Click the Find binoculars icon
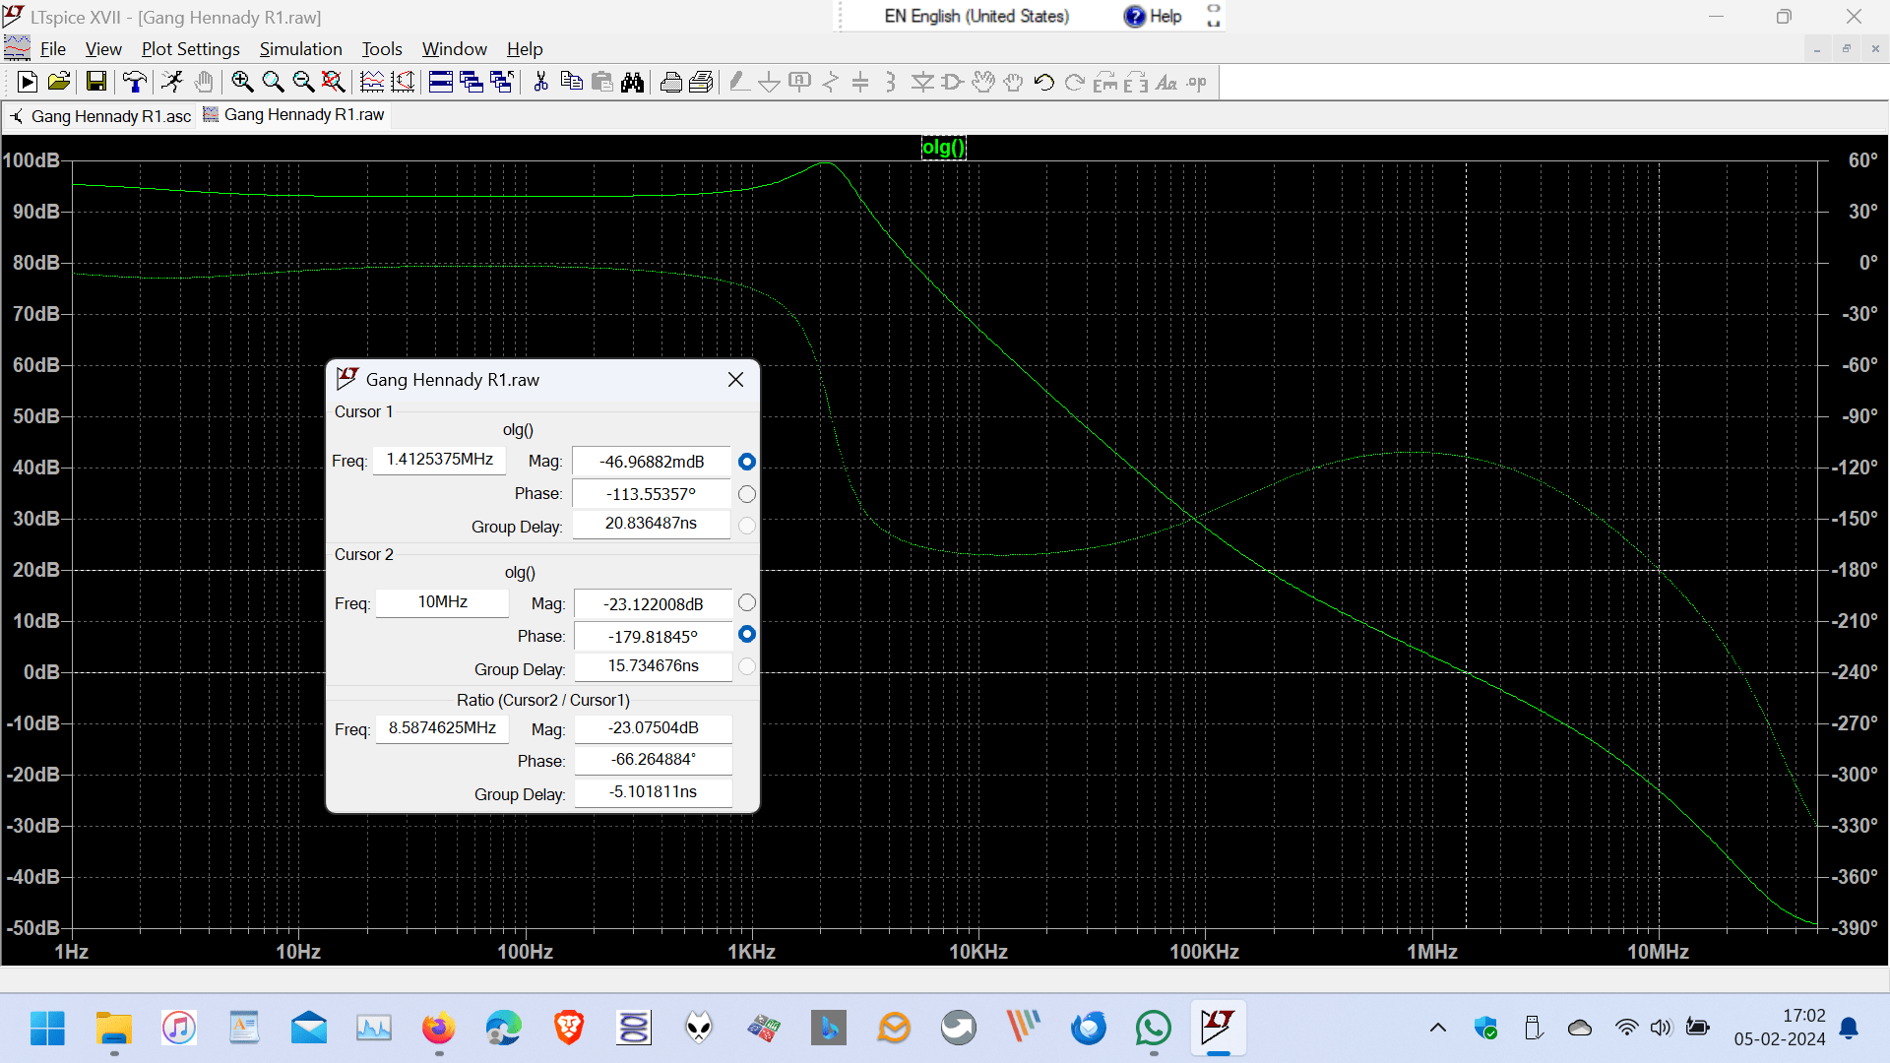The width and height of the screenshot is (1890, 1063). tap(632, 83)
